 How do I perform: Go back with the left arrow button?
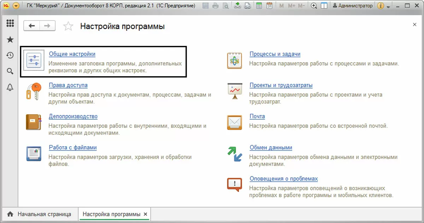32,26
